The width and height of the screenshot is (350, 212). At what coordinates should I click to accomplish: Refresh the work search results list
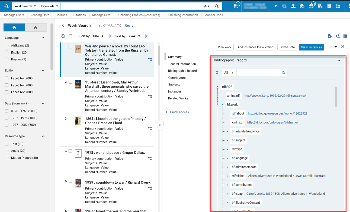[63, 36]
